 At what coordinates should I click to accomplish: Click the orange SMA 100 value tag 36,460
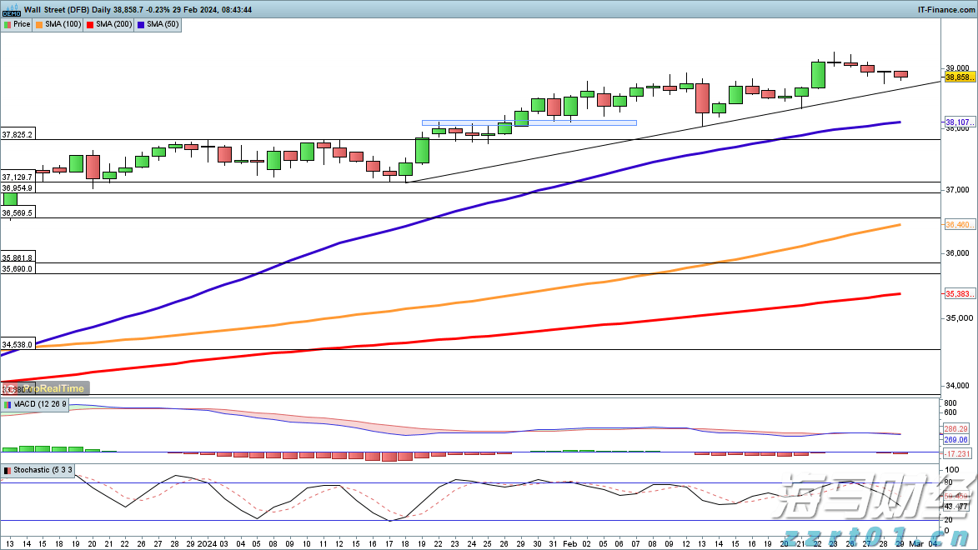tap(957, 225)
